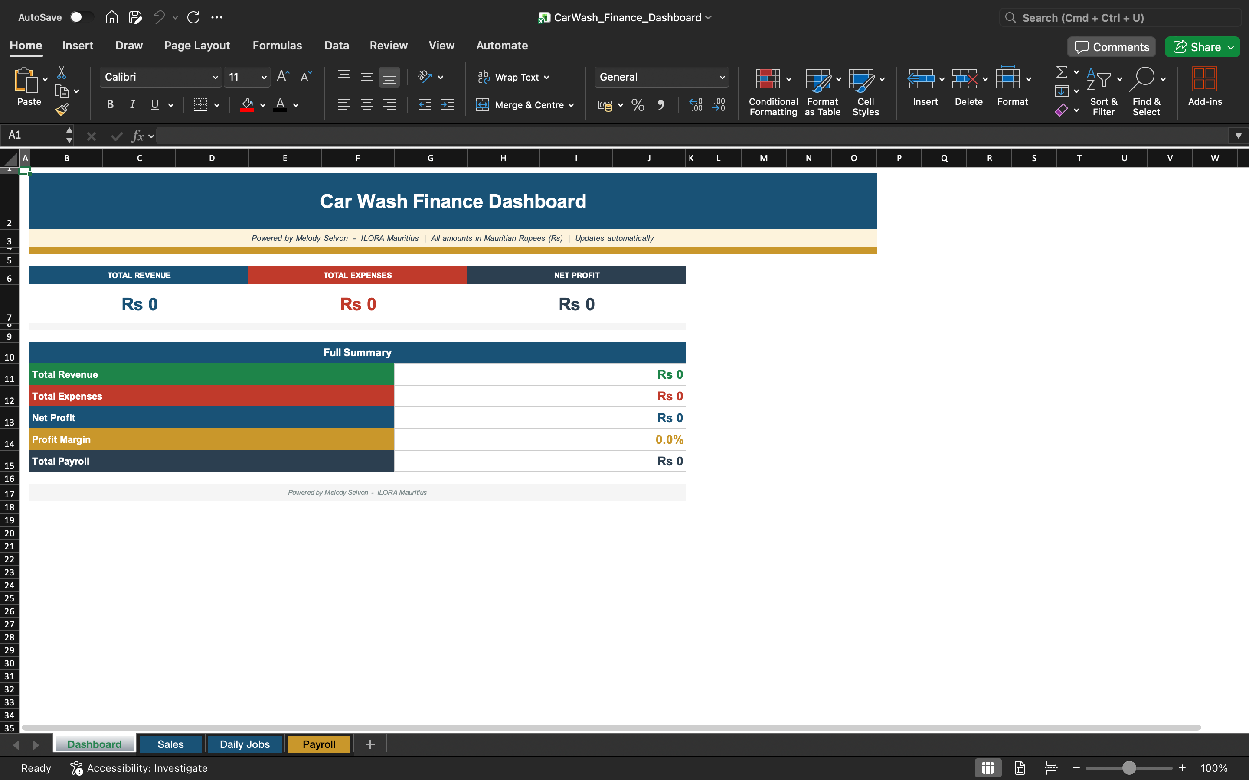Click the Comments button
The image size is (1249, 780).
(x=1112, y=47)
